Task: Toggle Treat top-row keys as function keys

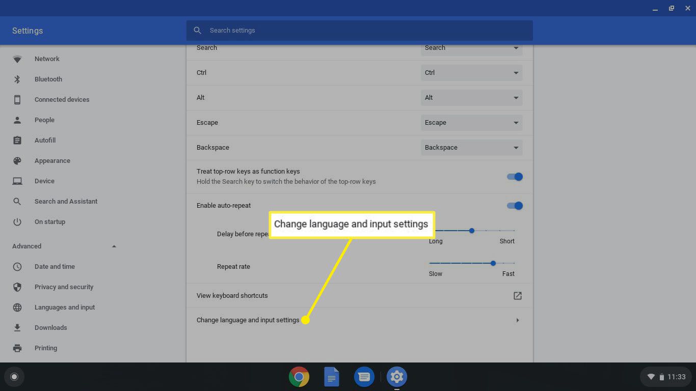Action: tap(515, 177)
